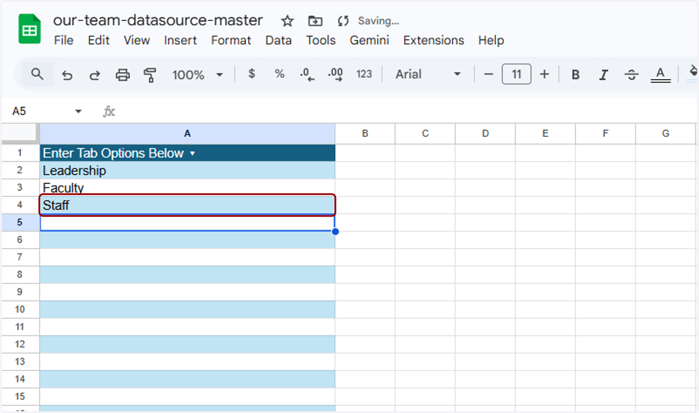Select column E header
699x413 pixels.
click(x=545, y=133)
